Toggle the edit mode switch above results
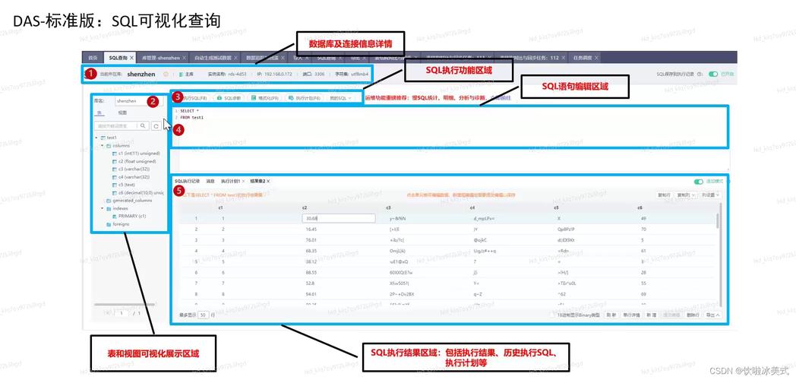 pyautogui.click(x=699, y=182)
